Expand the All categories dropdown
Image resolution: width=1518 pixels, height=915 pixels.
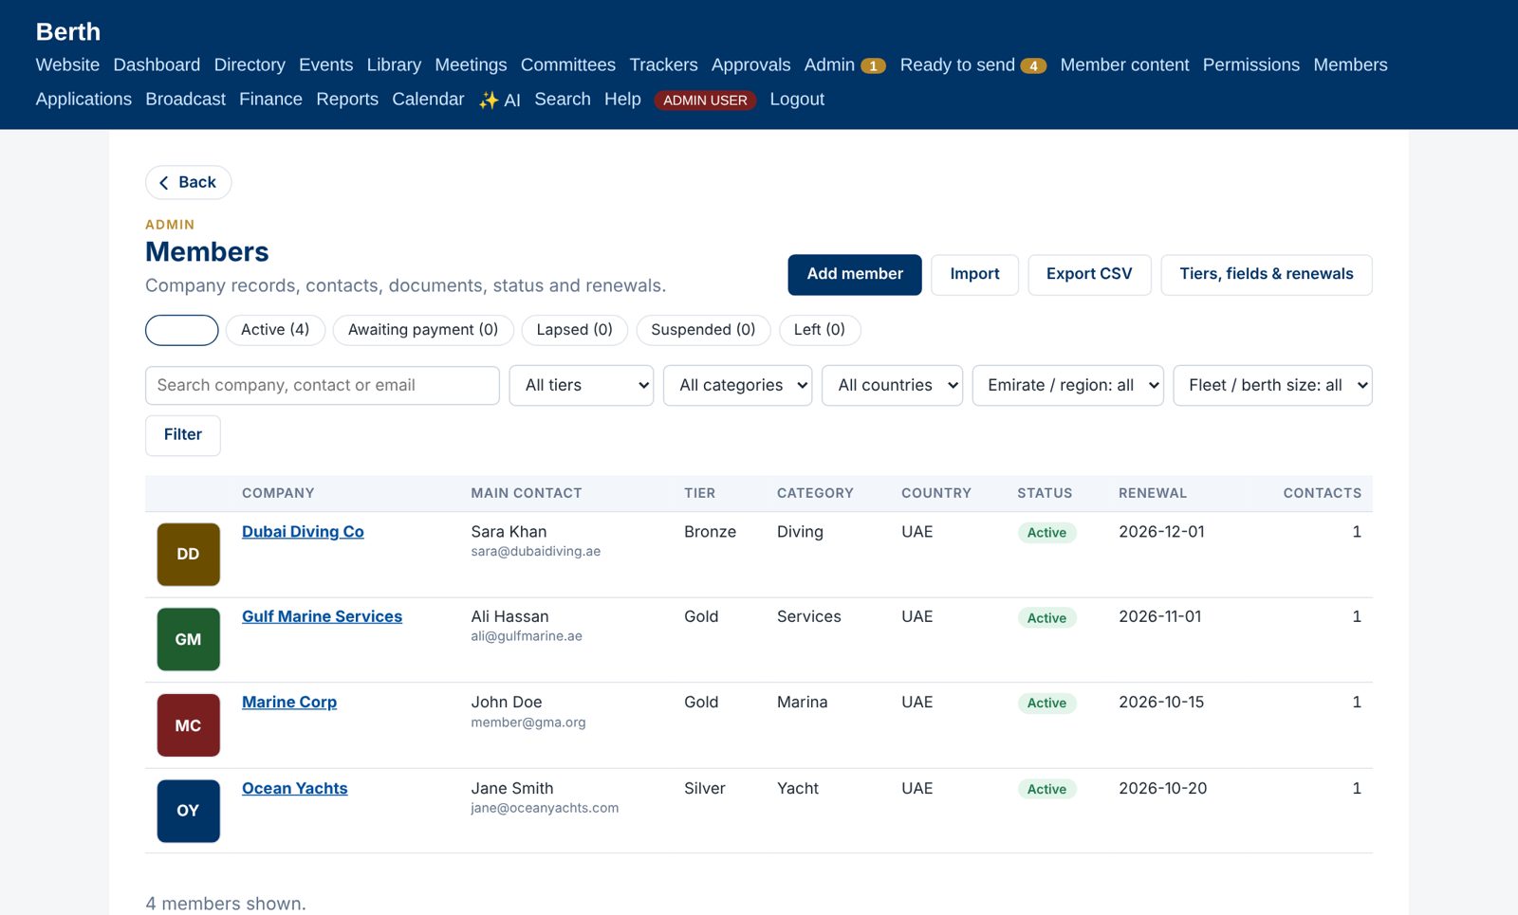[737, 385]
